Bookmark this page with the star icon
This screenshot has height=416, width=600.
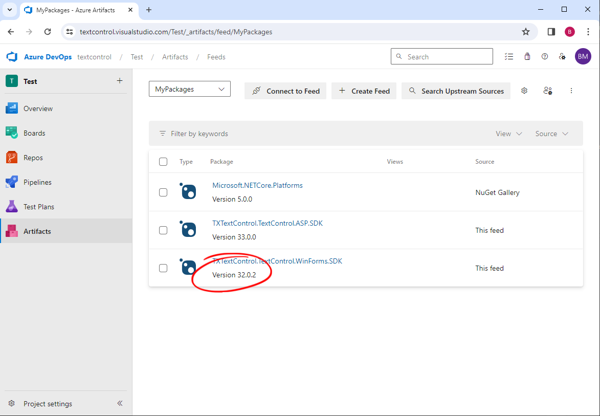526,32
